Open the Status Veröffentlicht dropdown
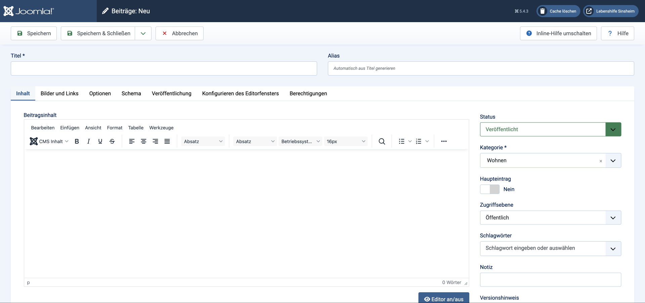This screenshot has height=303, width=645. [550, 129]
